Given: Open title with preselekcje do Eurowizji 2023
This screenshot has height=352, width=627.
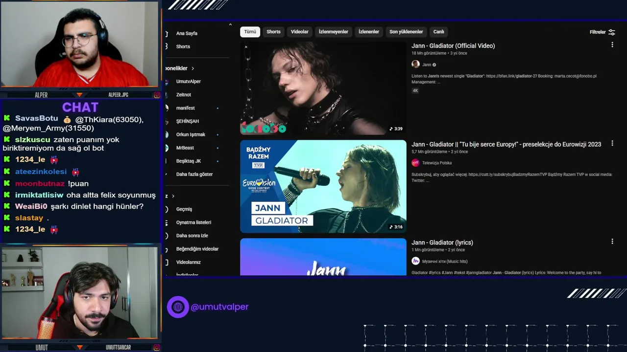Looking at the screenshot, I should pyautogui.click(x=506, y=144).
